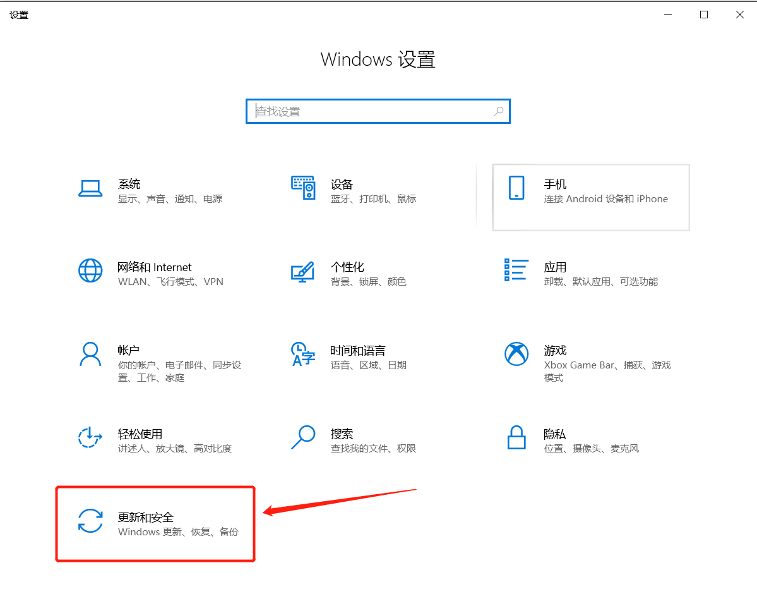Click the person icon for 帐户

[x=90, y=355]
